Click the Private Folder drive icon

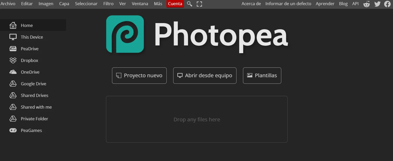(13, 119)
